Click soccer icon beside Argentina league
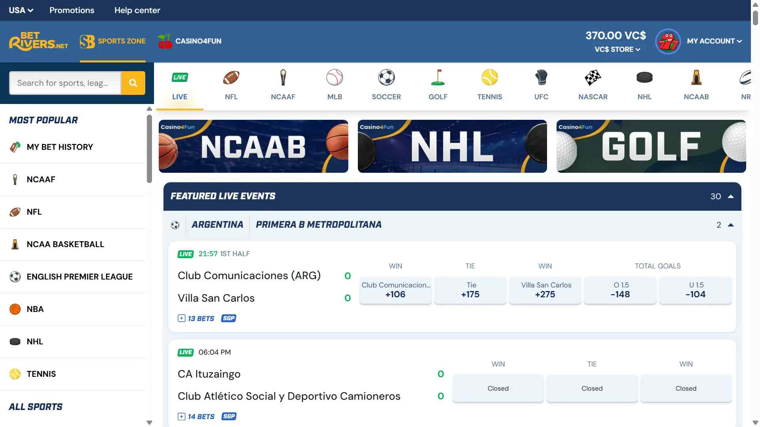Screen dimensions: 760x427 tap(175, 225)
